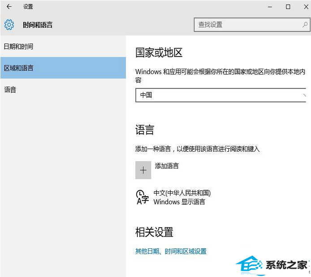Click the Settings gear icon
Viewport: 311px width, 277px height.
pyautogui.click(x=9, y=25)
